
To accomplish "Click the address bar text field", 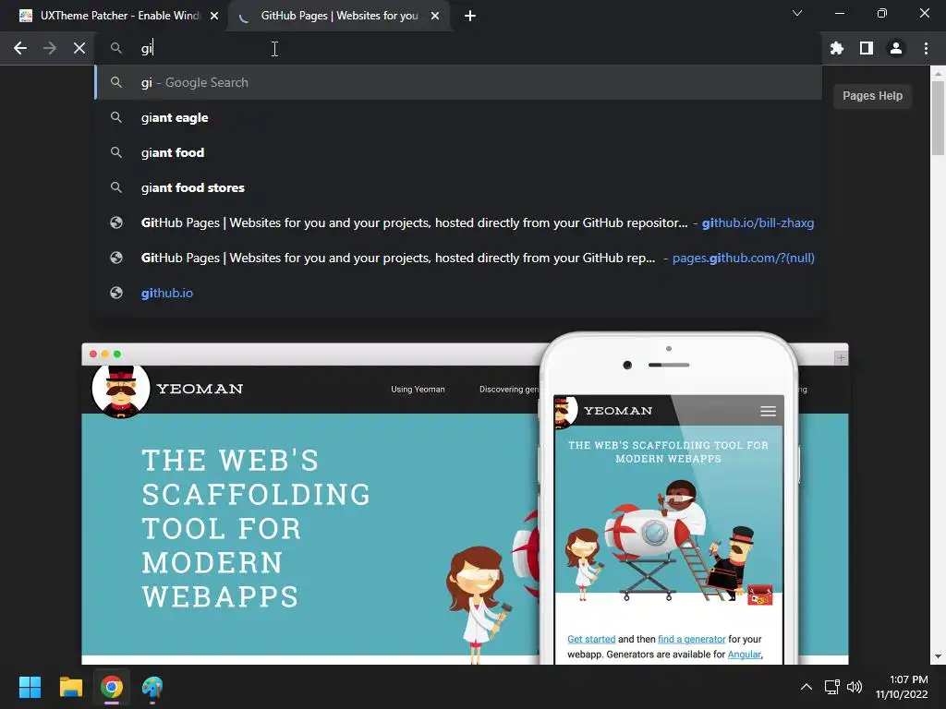I will tap(458, 48).
